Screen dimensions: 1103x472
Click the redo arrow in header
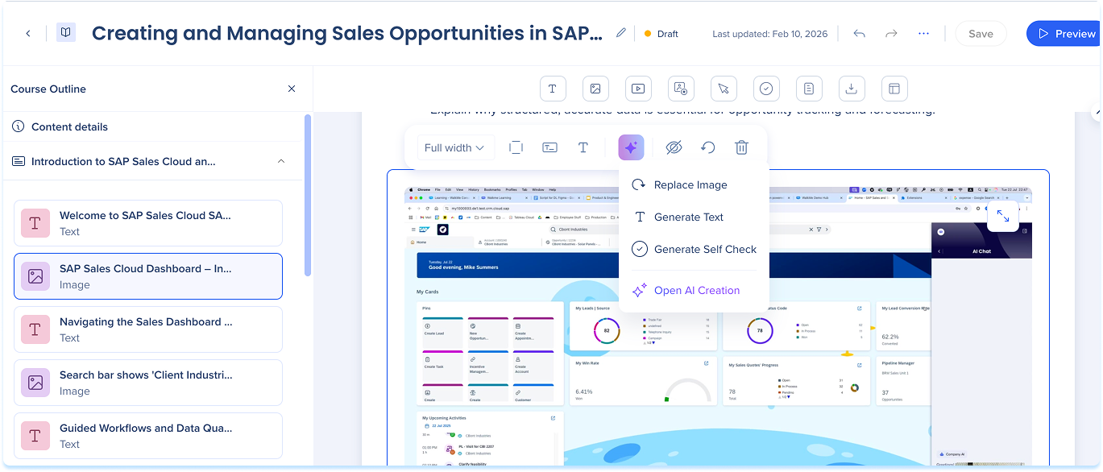[x=891, y=34]
